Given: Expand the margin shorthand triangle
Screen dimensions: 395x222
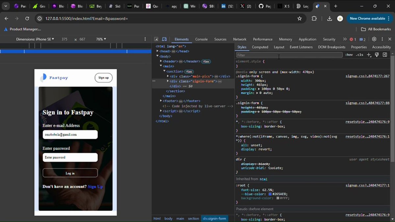Looking at the screenshot, I should pyautogui.click(x=257, y=93).
